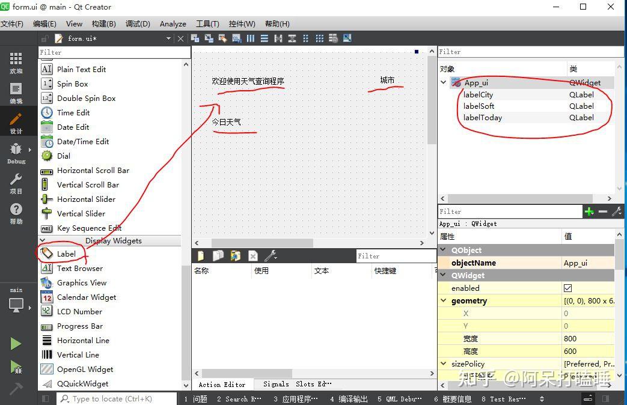Open the Analyze menu

click(173, 24)
